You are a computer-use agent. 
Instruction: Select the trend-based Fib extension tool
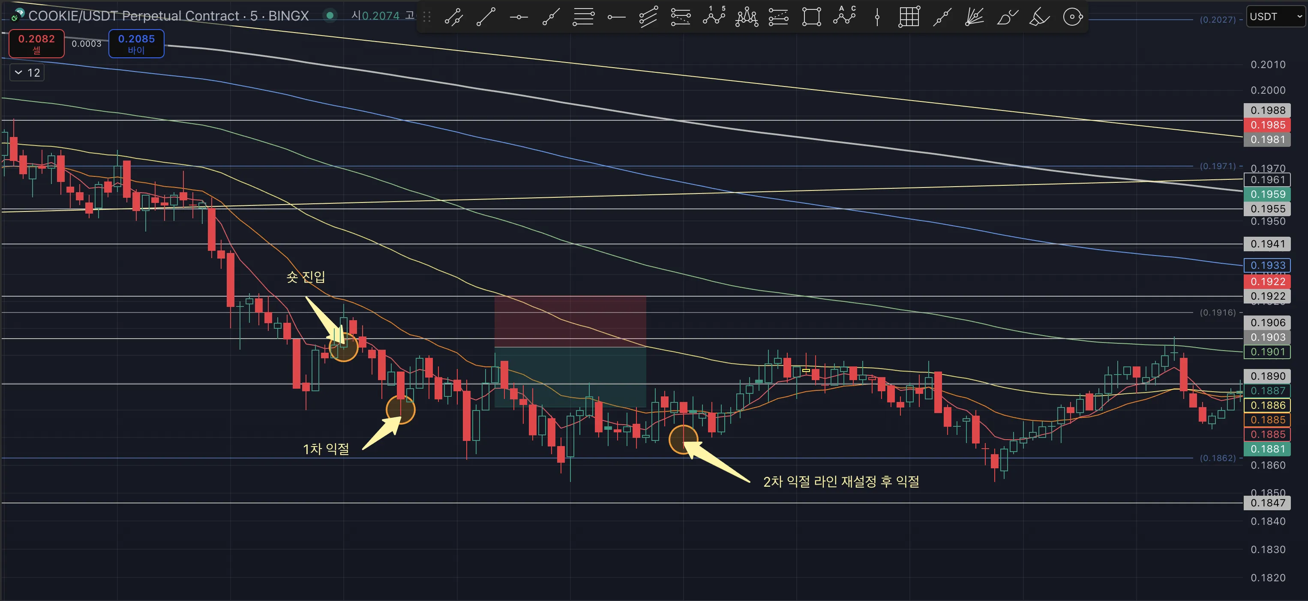pos(681,17)
